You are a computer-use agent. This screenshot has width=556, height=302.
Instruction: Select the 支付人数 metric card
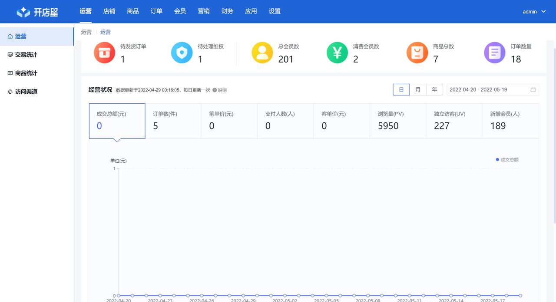point(285,121)
